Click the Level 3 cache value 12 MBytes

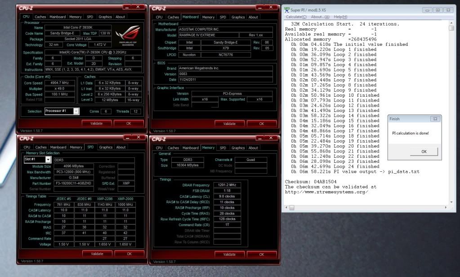point(110,100)
